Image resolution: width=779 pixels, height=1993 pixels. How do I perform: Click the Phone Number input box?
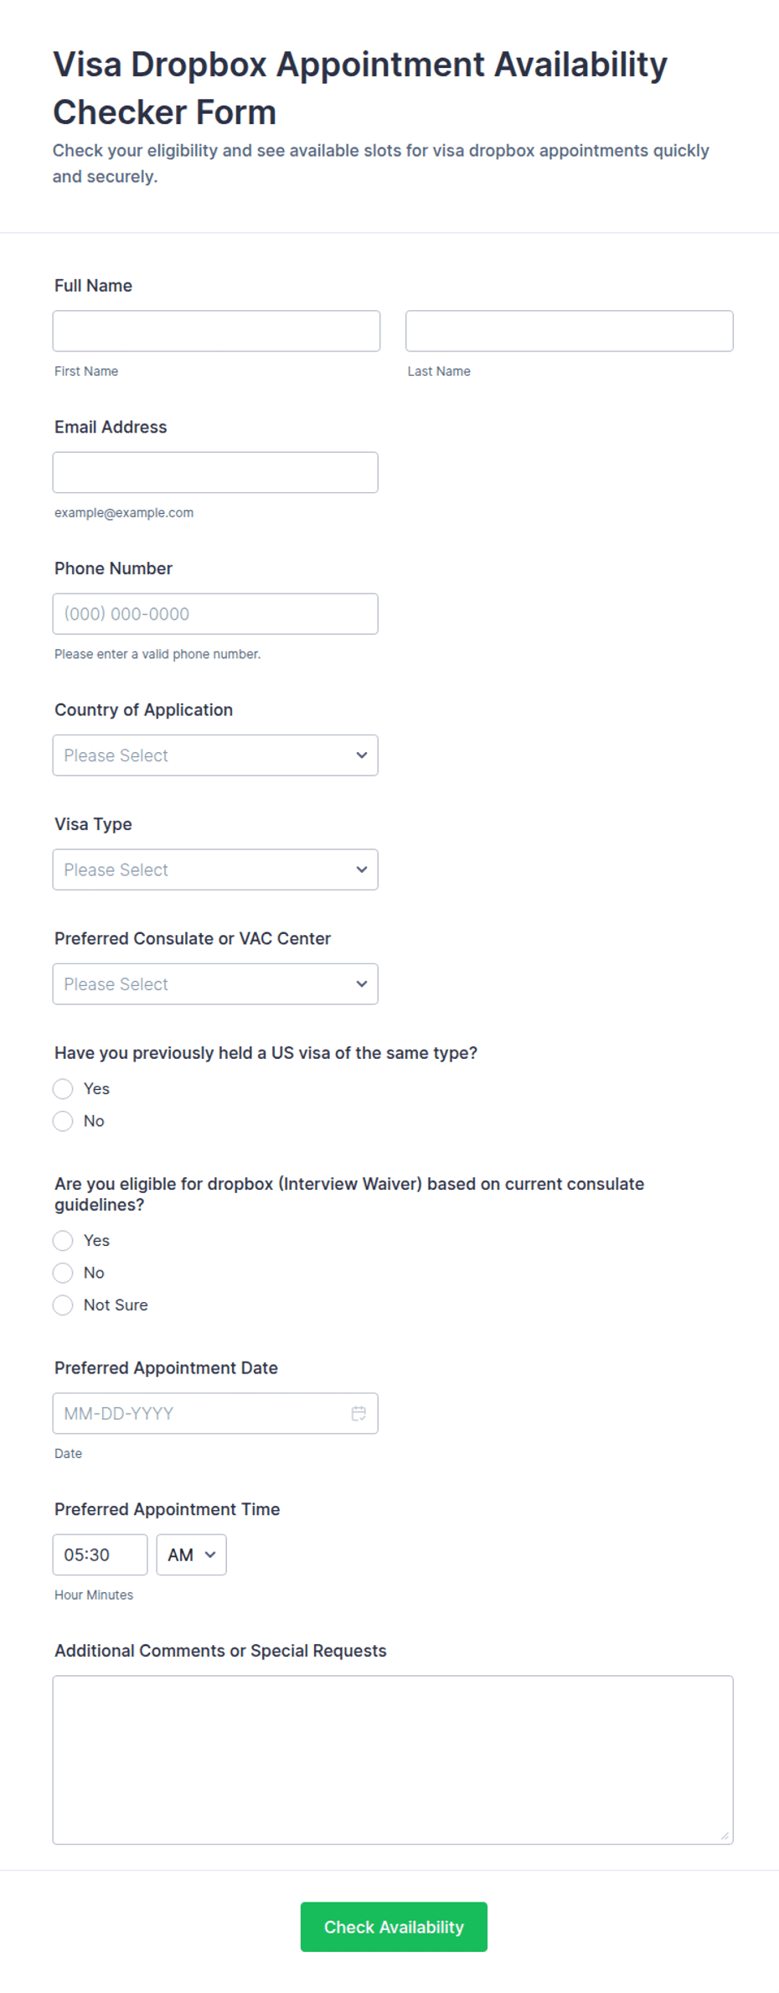tap(215, 614)
